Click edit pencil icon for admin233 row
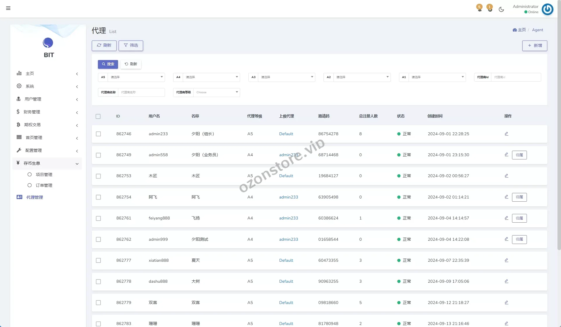 506,134
